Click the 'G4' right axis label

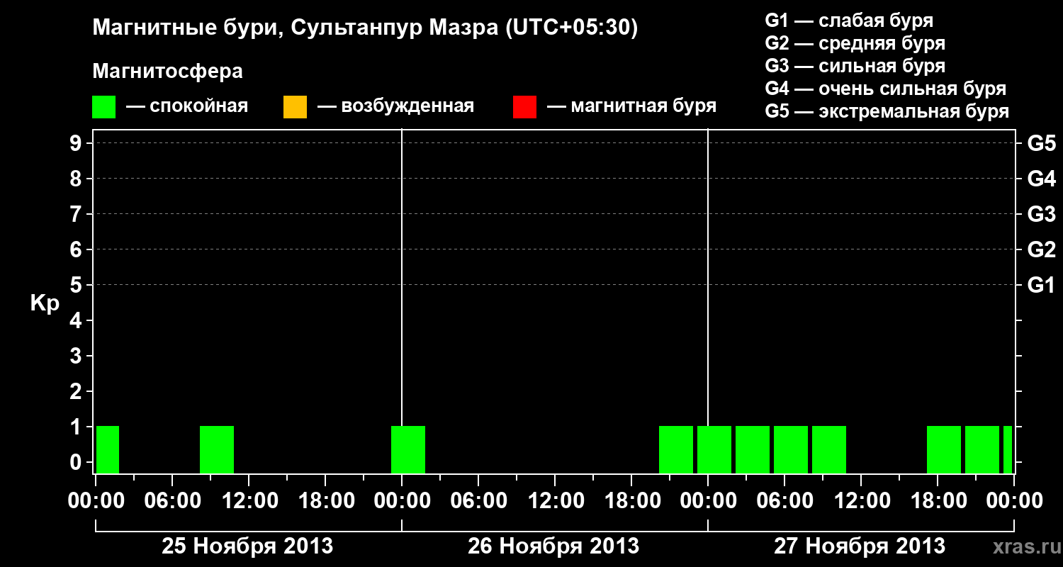pyautogui.click(x=1041, y=179)
